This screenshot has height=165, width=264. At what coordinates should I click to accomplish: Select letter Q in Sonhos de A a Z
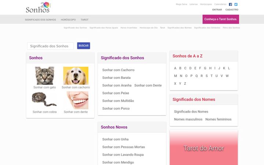(197, 76)
